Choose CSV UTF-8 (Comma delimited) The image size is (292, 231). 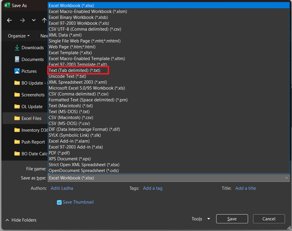point(168,29)
